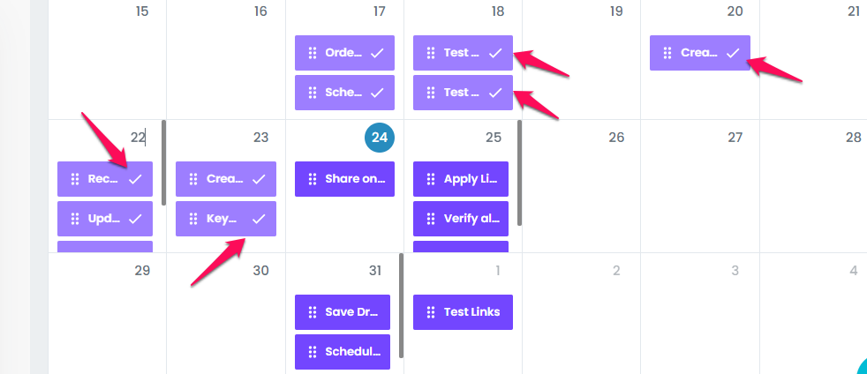Click the drag dots on 'Key...' task
The width and height of the screenshot is (867, 374).
(193, 219)
